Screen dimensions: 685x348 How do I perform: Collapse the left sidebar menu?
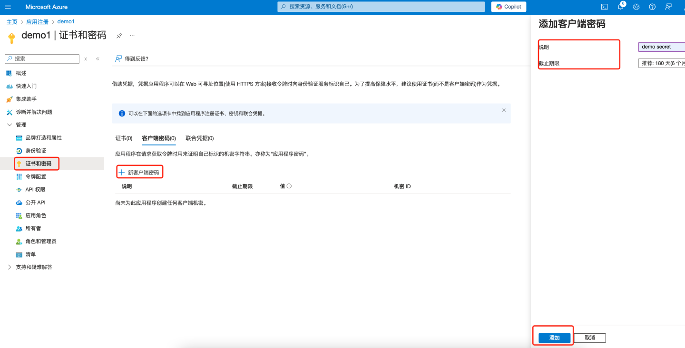click(x=98, y=59)
